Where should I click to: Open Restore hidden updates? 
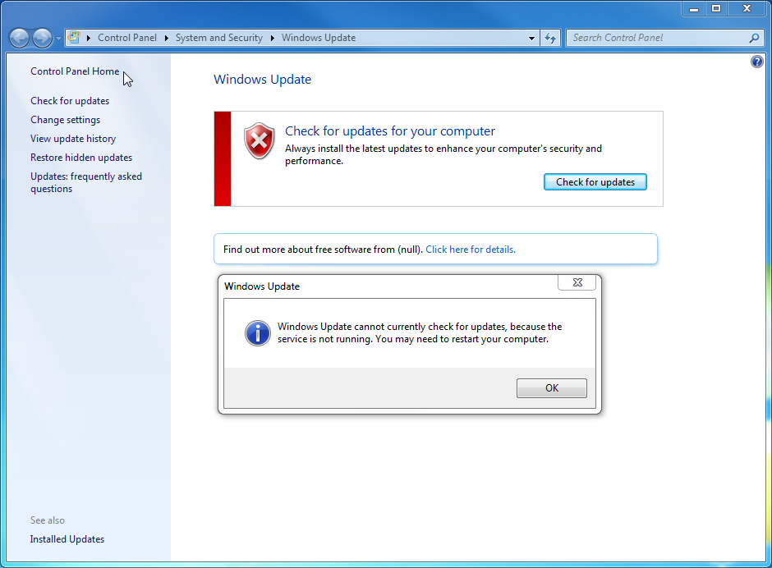pos(81,158)
